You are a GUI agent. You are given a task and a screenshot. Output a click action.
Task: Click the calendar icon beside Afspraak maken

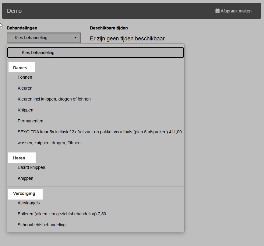click(x=217, y=11)
